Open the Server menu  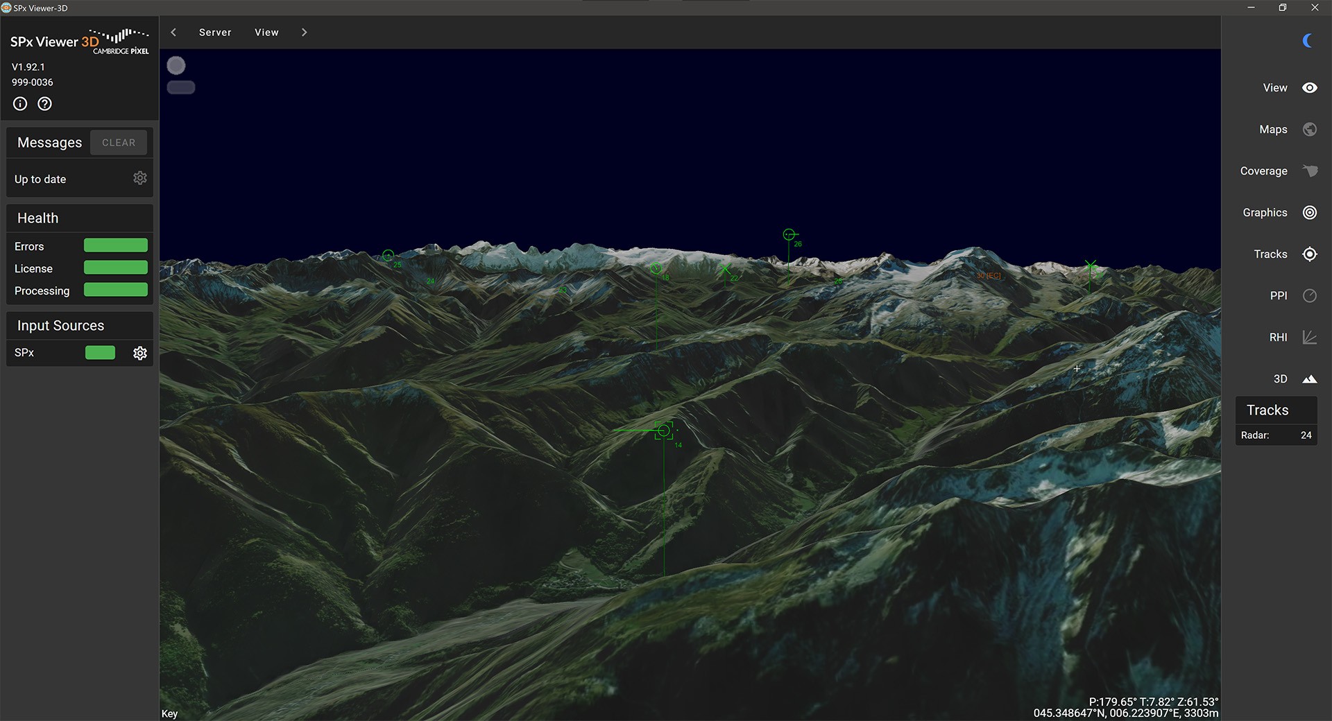click(215, 33)
